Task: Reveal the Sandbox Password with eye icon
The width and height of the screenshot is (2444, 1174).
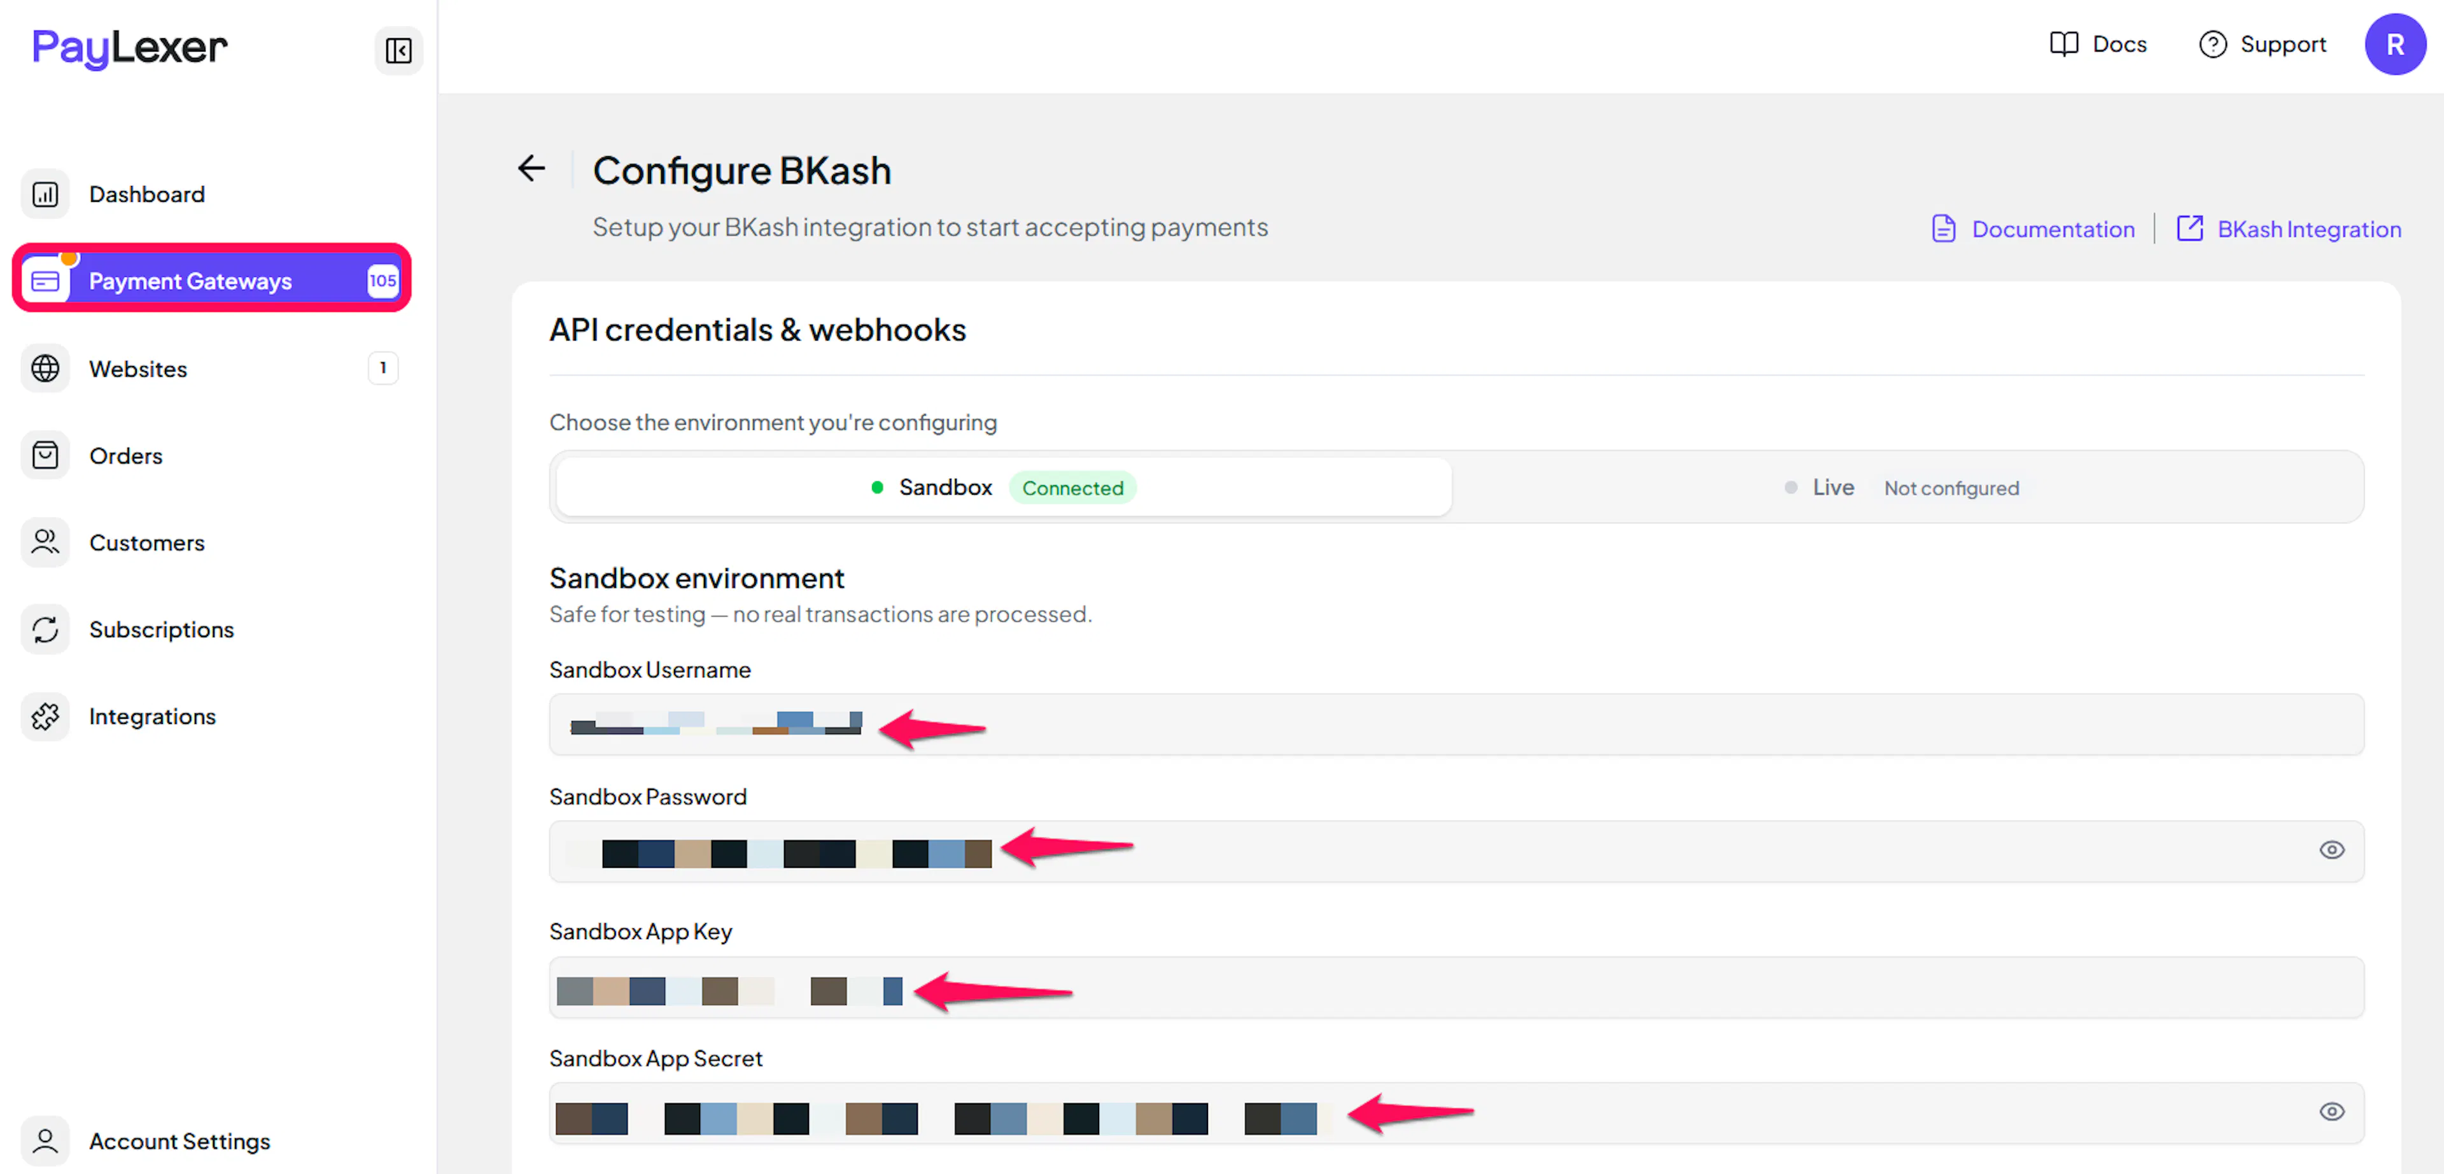Action: click(2331, 851)
